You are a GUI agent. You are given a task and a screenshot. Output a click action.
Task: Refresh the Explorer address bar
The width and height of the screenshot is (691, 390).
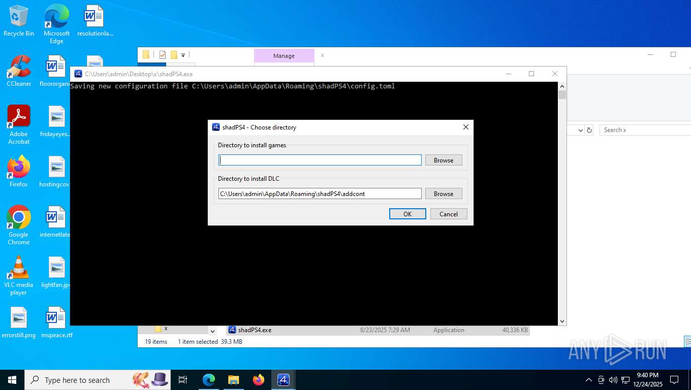[589, 130]
